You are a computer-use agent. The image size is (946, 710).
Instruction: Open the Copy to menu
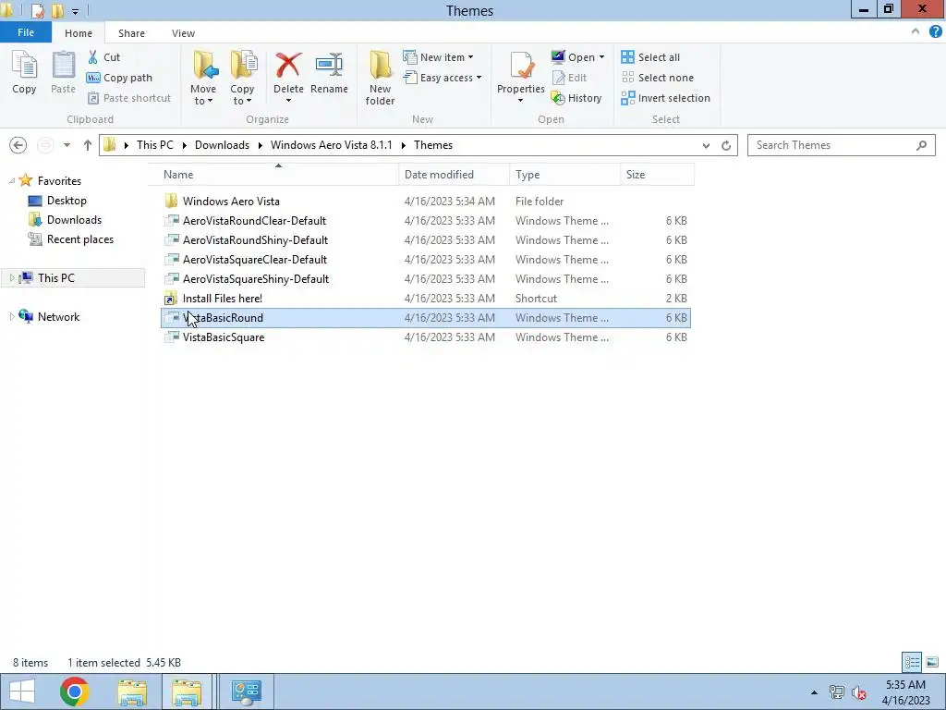click(242, 78)
